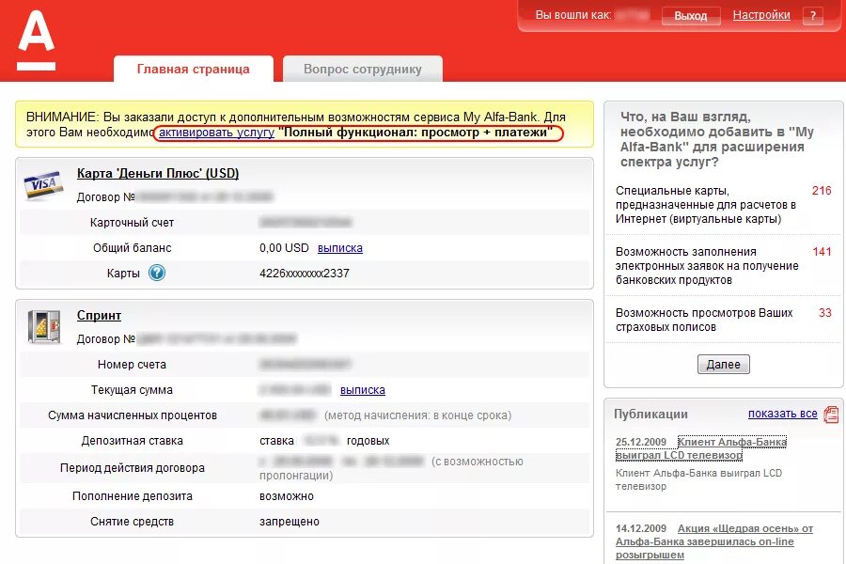Click the возможно value

pyautogui.click(x=287, y=496)
